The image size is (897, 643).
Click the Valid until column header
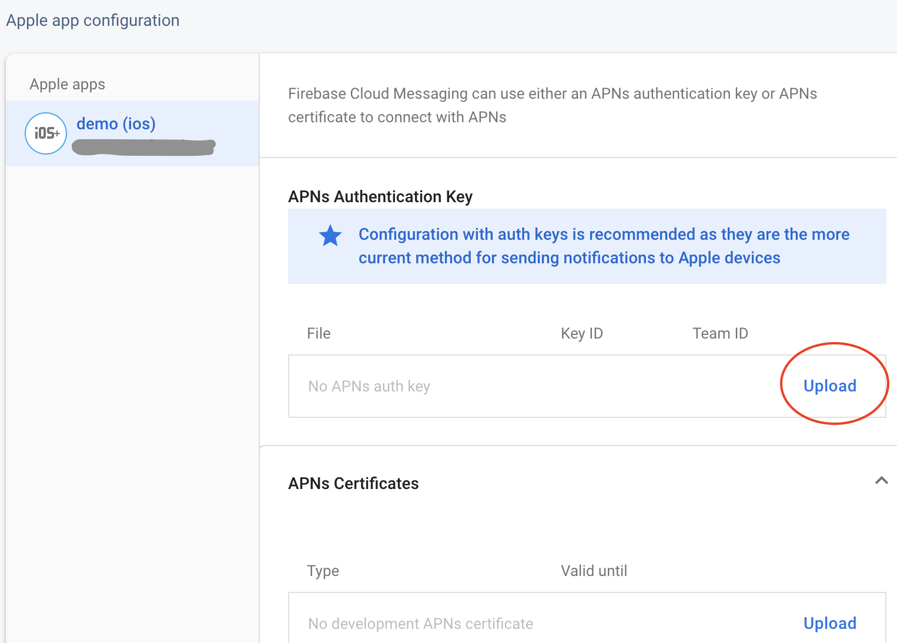click(x=593, y=571)
